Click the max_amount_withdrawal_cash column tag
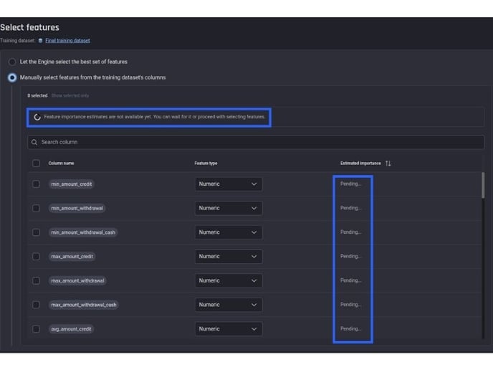The height and width of the screenshot is (370, 493). pos(84,305)
